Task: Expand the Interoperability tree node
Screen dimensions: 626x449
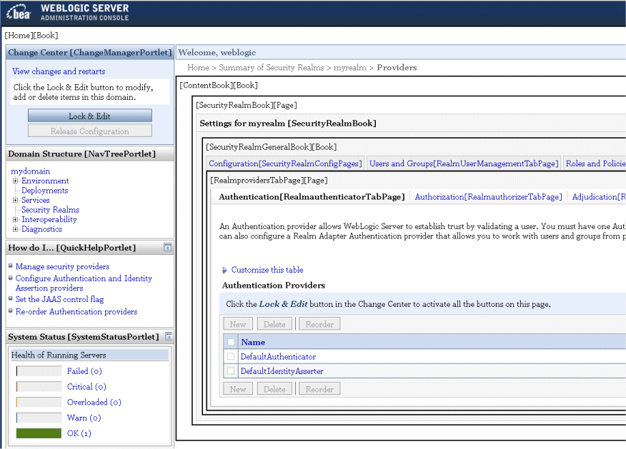Action: point(16,219)
